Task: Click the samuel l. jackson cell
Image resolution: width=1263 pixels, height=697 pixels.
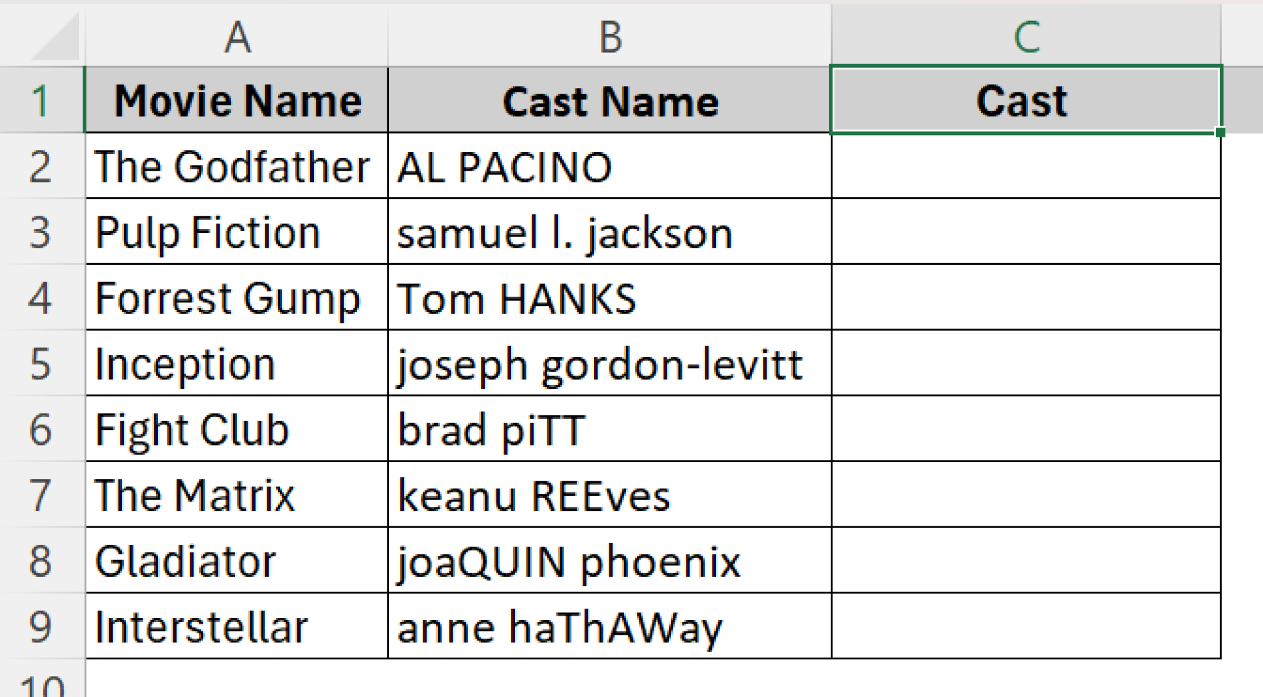Action: 611,231
